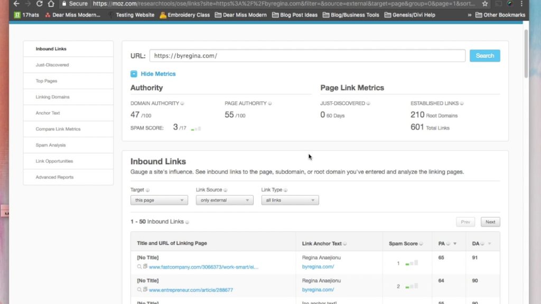The width and height of the screenshot is (541, 304).
Task: Expand hidden bookmarks with the chevron
Action: (469, 15)
